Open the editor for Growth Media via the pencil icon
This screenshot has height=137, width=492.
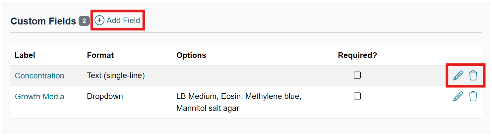coord(458,97)
